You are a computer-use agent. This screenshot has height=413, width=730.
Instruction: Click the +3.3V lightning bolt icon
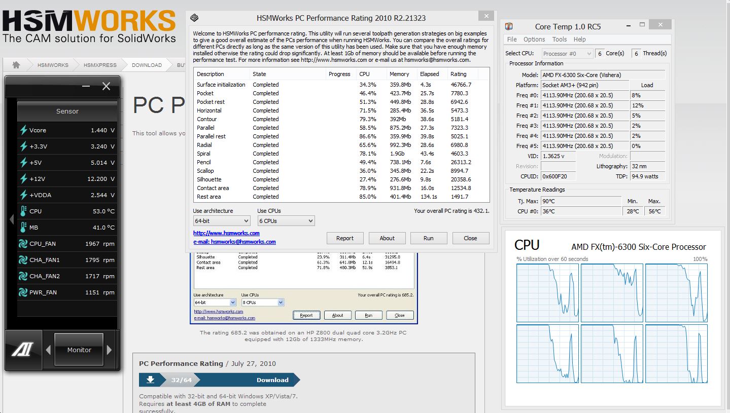pos(23,146)
